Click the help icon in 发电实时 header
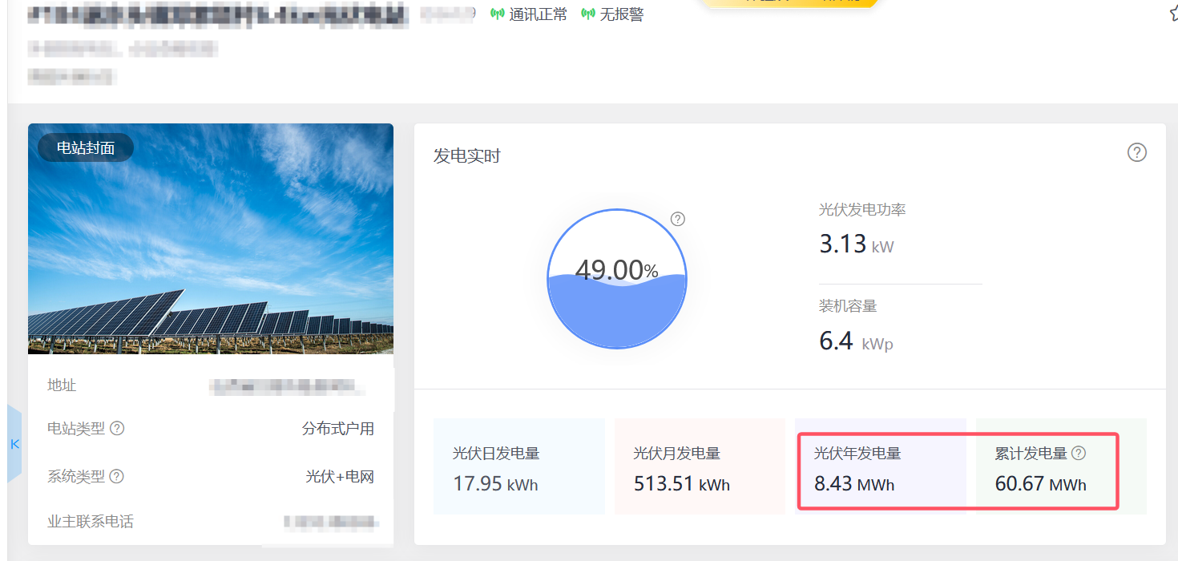 1136,152
